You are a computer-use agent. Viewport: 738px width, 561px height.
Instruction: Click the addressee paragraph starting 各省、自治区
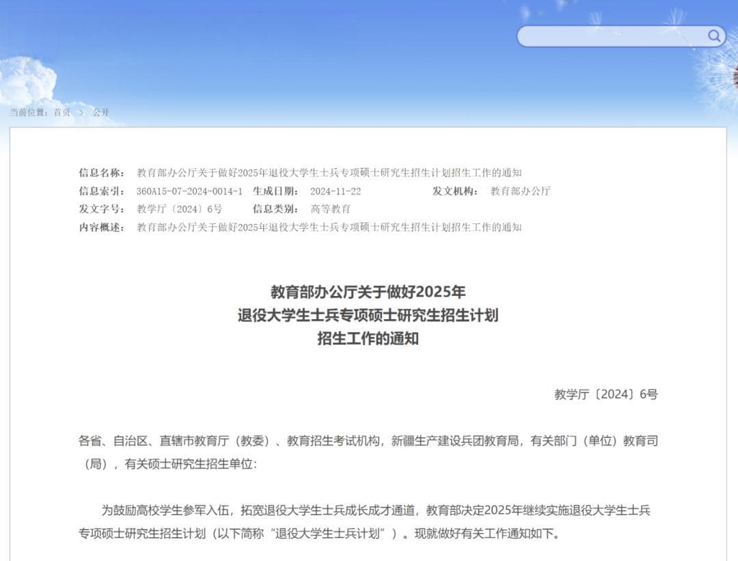point(368,452)
